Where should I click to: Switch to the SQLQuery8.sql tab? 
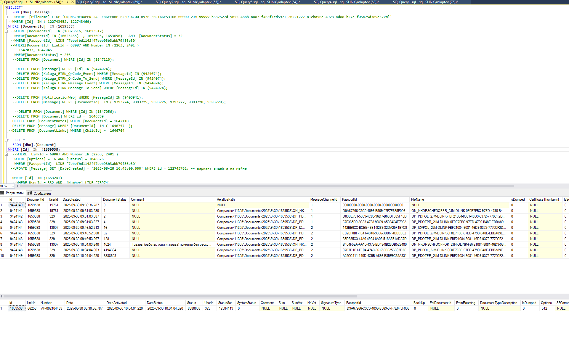[109, 2]
